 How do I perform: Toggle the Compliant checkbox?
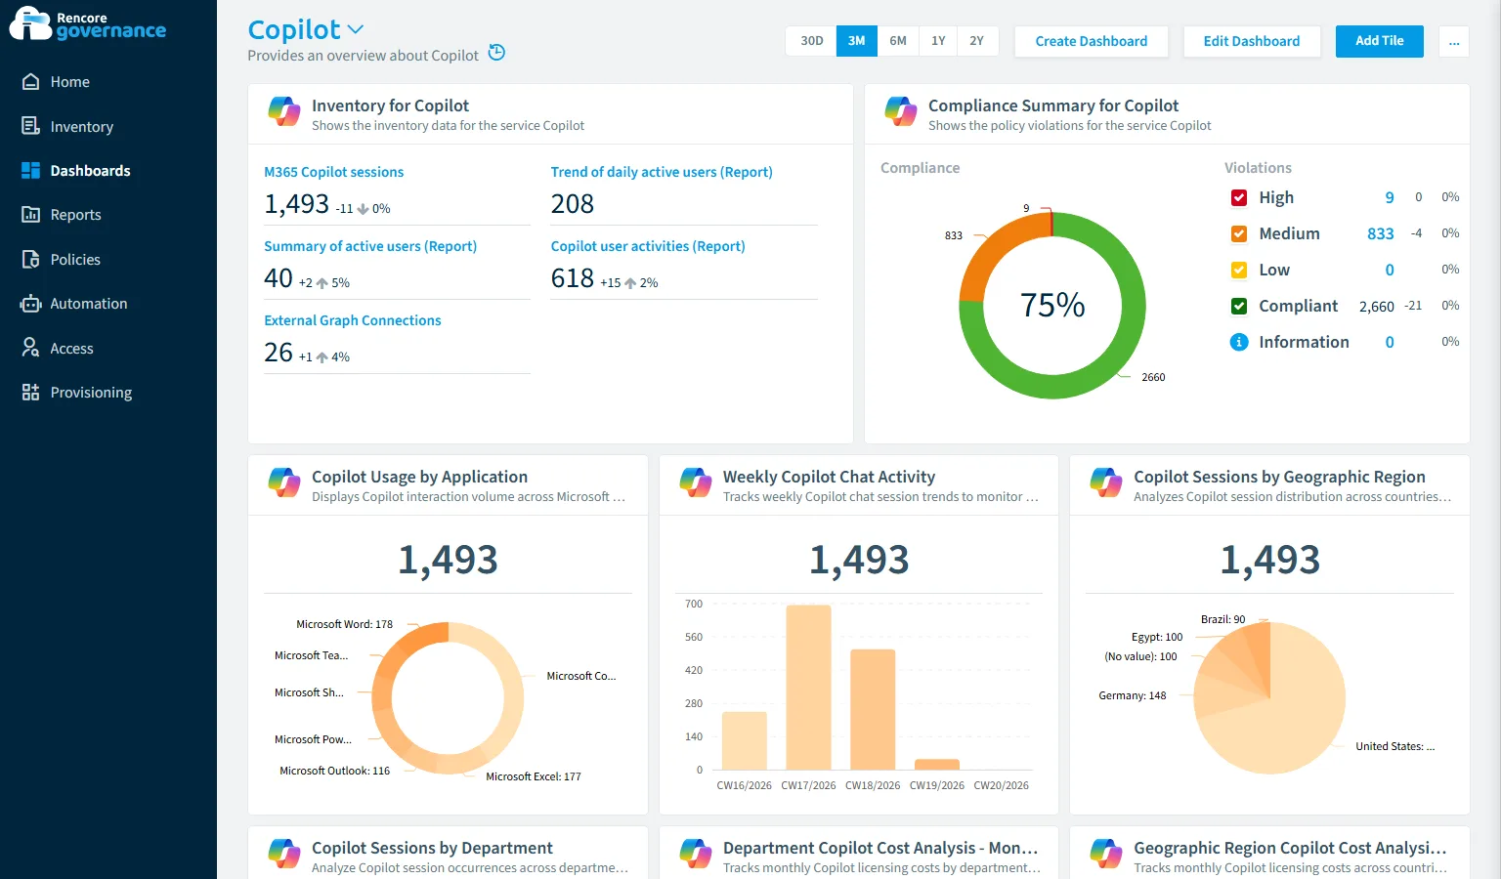pyautogui.click(x=1239, y=306)
